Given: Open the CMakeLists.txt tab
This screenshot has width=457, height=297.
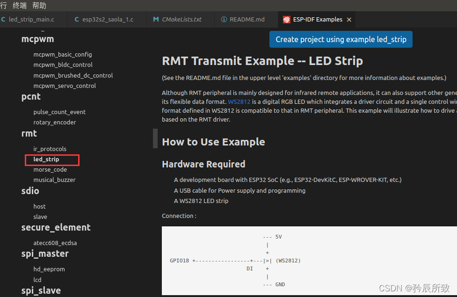Looking at the screenshot, I should point(181,20).
